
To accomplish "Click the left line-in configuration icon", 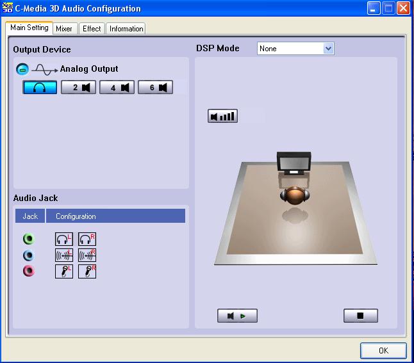I will [x=64, y=255].
